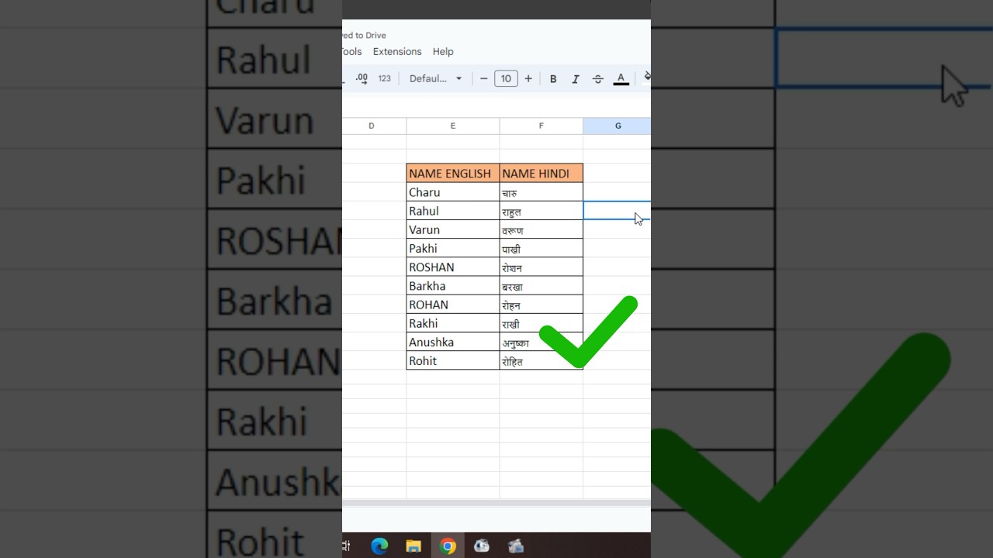The height and width of the screenshot is (558, 993).
Task: Select the cell containing Charu
Action: (x=453, y=192)
